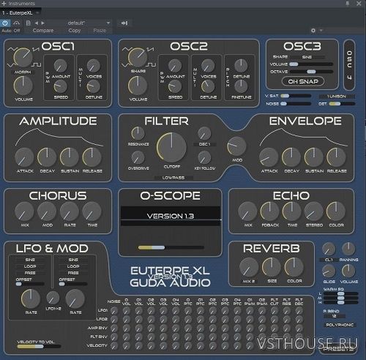The width and height of the screenshot is (366, 360).
Task: Click the R BEND value 12
Action: (335, 316)
